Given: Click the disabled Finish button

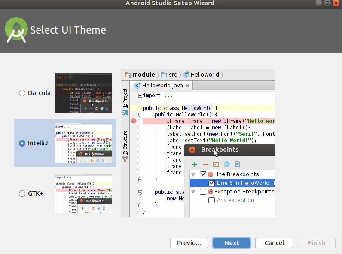Looking at the screenshot, I should point(317,243).
